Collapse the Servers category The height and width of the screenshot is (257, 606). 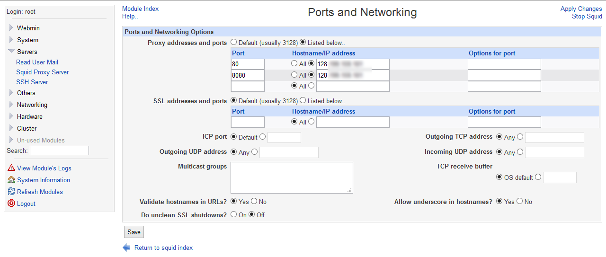coord(11,51)
